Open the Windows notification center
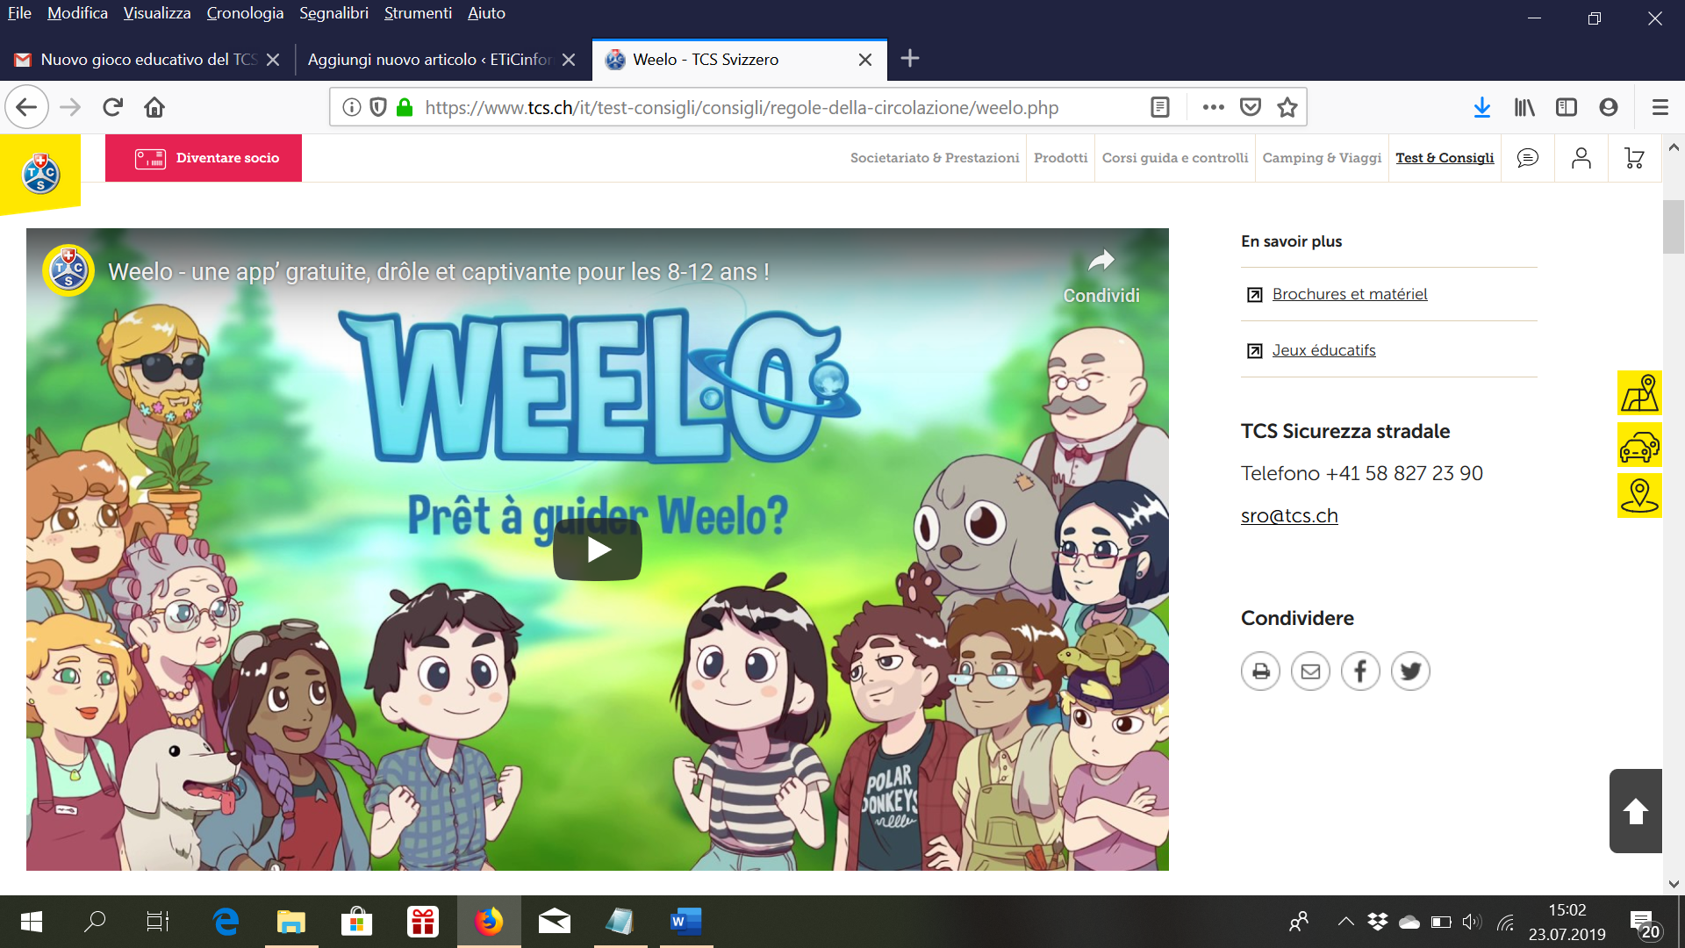The image size is (1685, 948). point(1646,924)
